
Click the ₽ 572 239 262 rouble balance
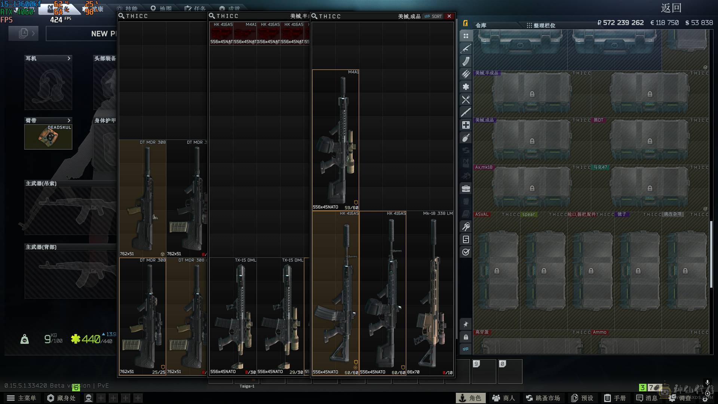pos(620,23)
